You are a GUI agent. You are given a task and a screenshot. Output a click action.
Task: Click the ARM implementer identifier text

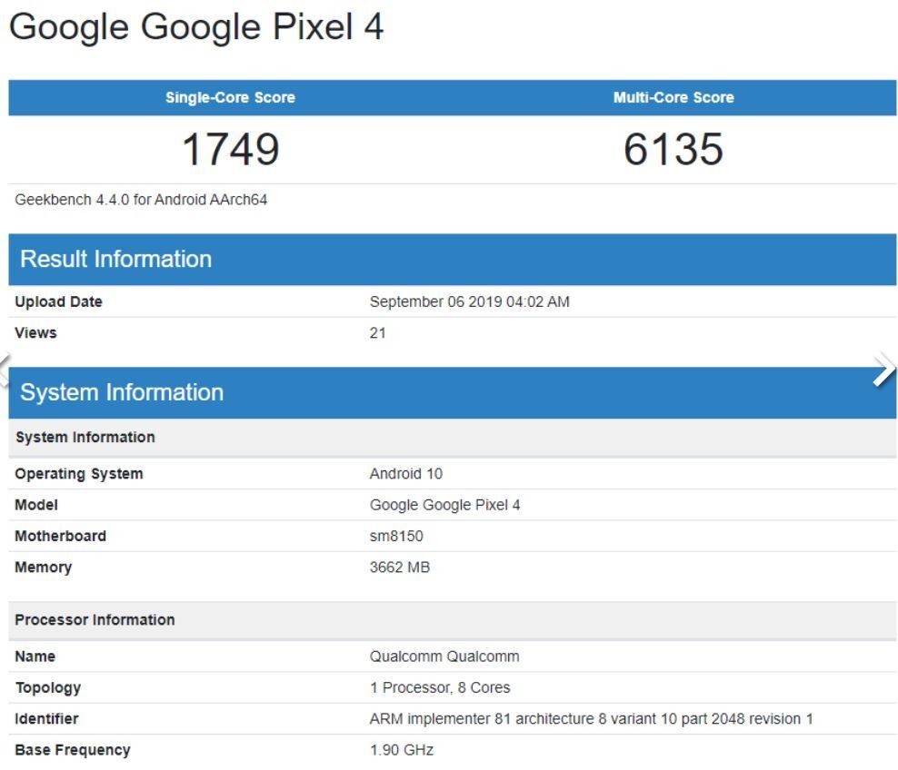coord(591,719)
